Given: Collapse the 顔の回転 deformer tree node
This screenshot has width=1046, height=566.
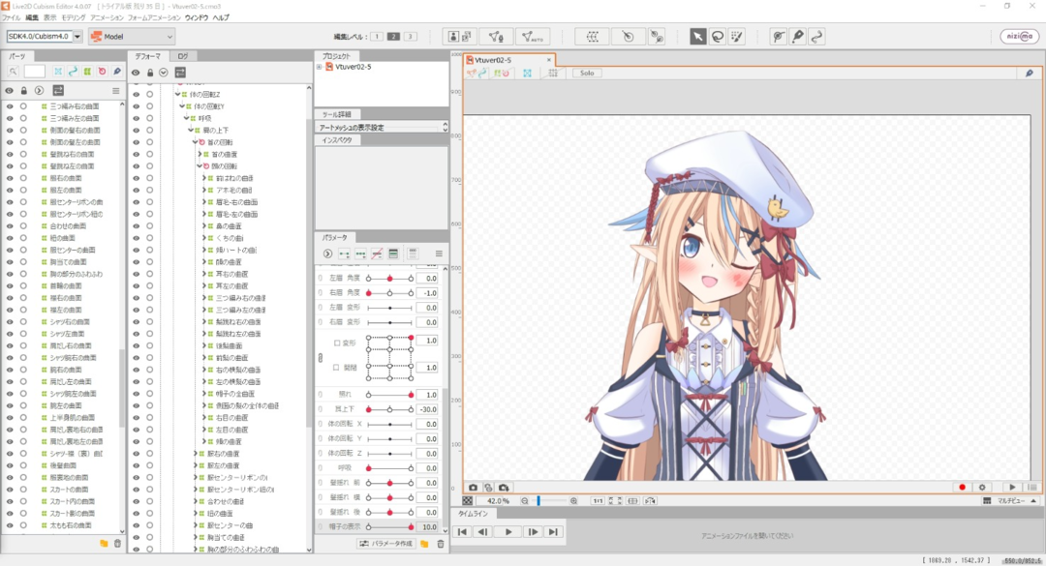Looking at the screenshot, I should [200, 166].
